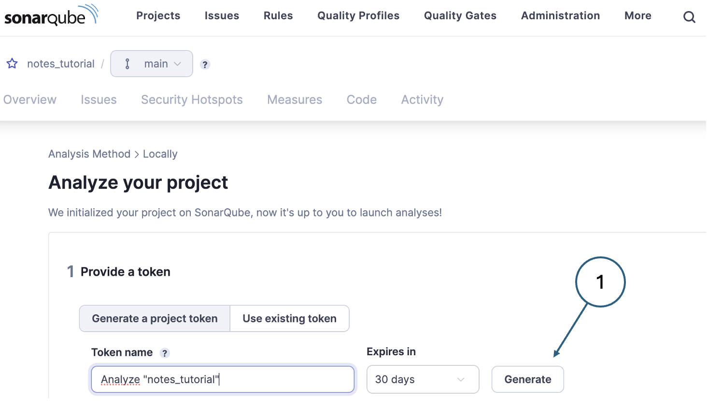Open the Measures tab
The height and width of the screenshot is (401, 708).
click(295, 100)
